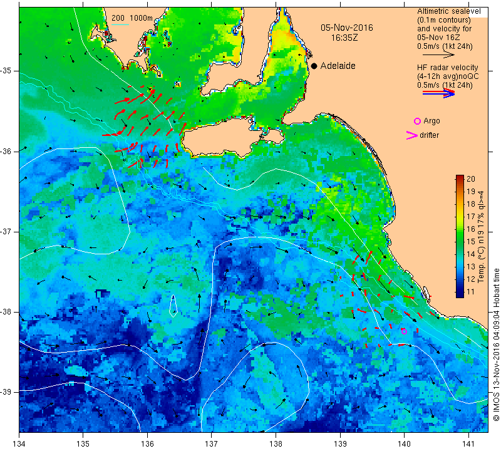Click the -36 latitude axis label
501x451 pixels.
point(7,151)
